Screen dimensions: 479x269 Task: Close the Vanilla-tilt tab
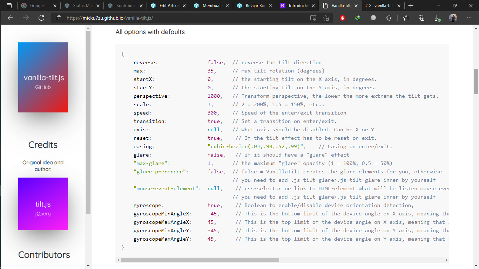coord(355,6)
